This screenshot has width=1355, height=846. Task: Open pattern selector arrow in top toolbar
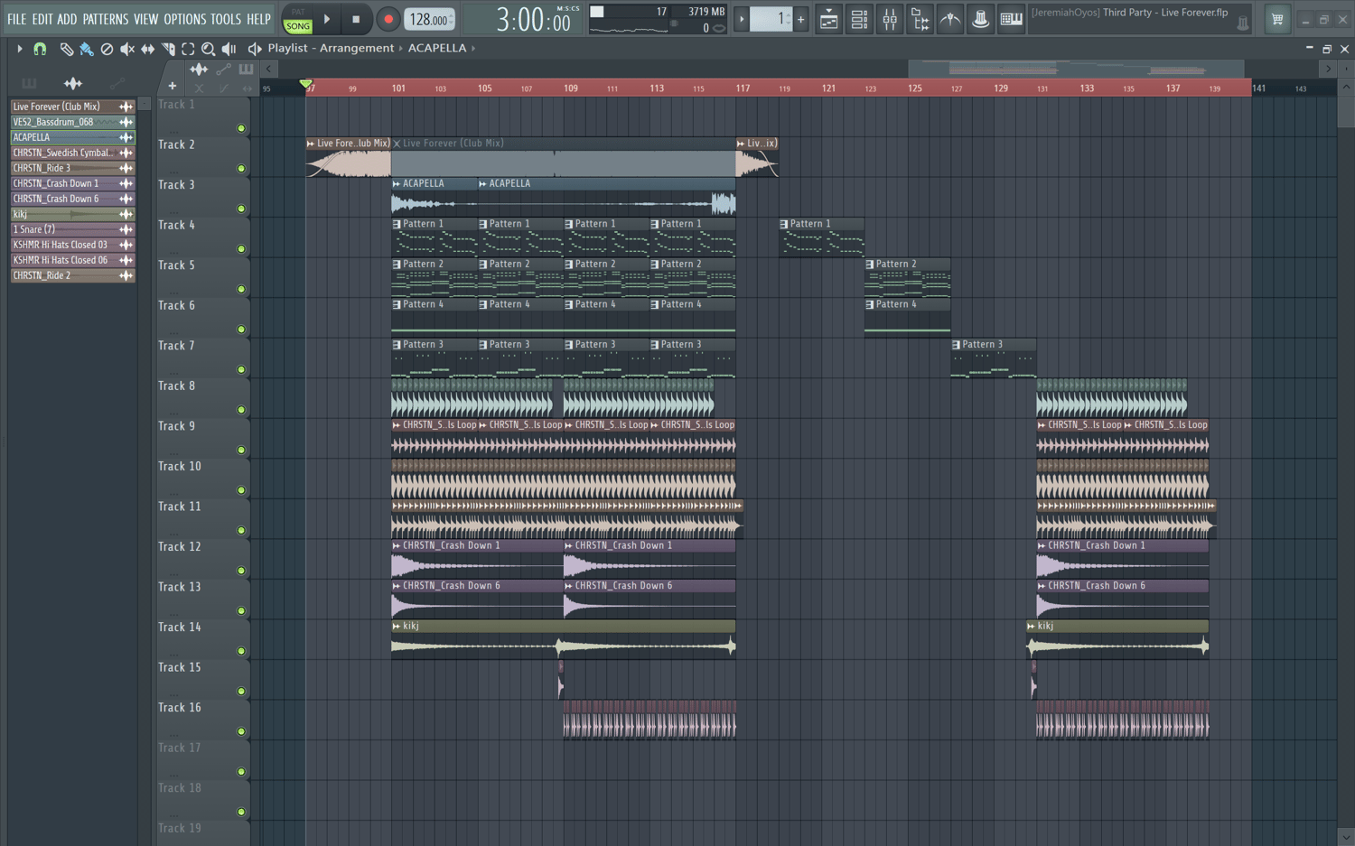point(742,19)
